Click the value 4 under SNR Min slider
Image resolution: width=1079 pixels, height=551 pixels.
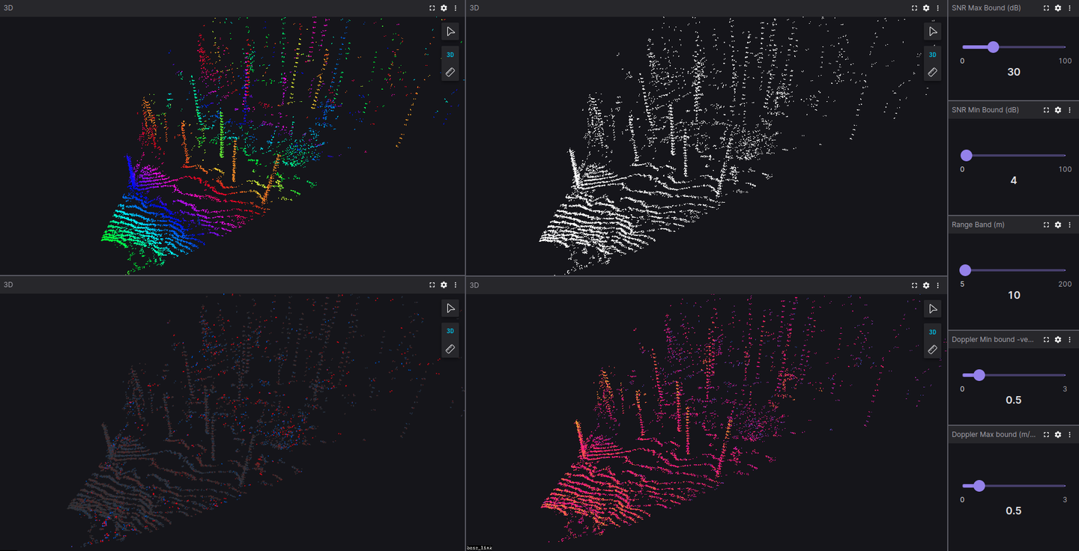(x=1014, y=180)
